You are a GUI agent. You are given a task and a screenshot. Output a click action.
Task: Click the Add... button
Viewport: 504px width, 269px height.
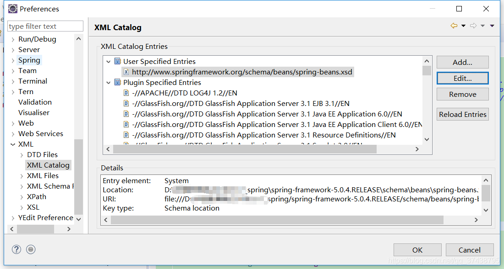(x=462, y=63)
